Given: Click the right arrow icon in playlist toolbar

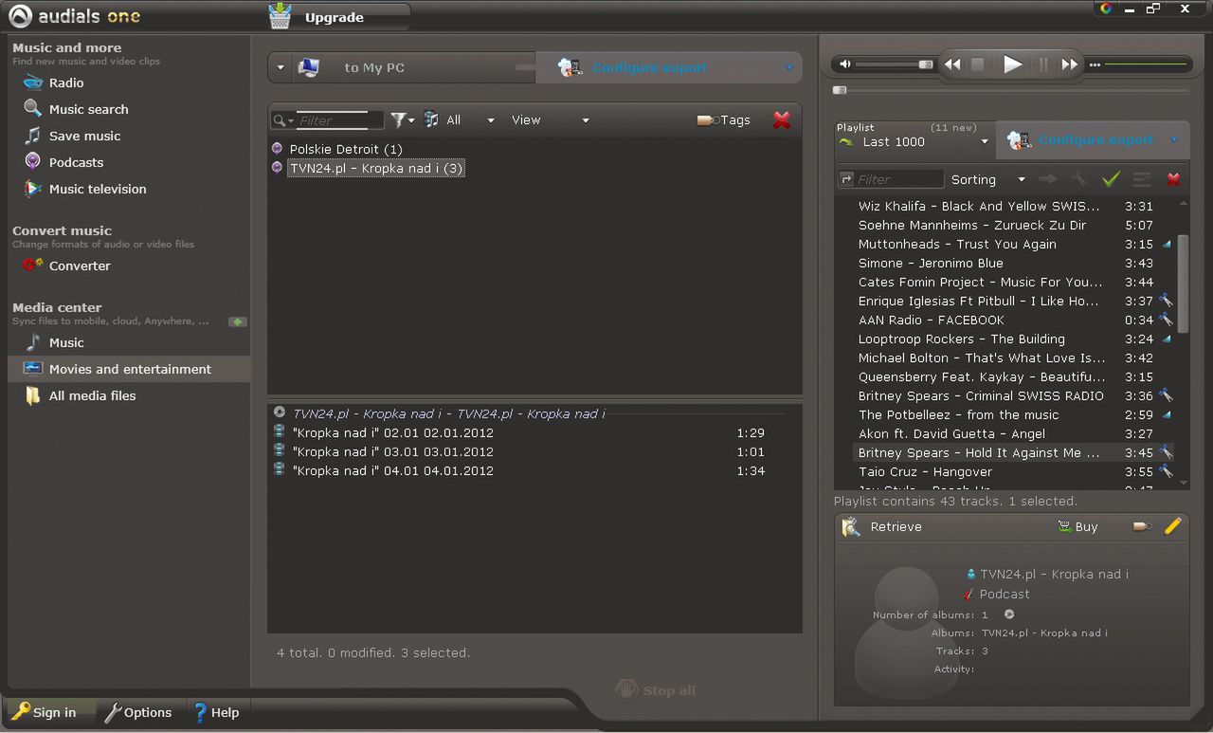Looking at the screenshot, I should click(1048, 178).
